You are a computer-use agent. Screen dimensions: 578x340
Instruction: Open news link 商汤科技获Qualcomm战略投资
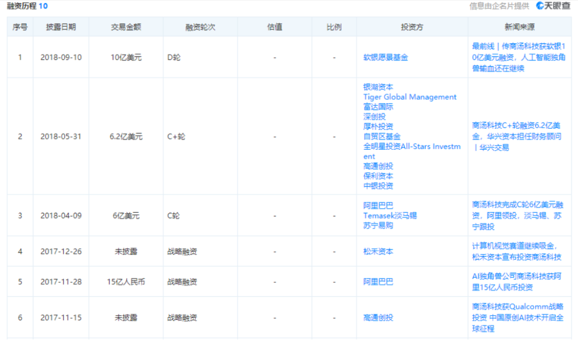[518, 318]
